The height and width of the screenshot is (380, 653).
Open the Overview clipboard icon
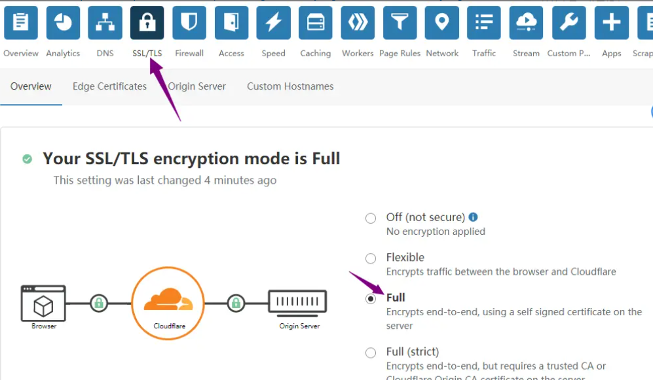(x=21, y=22)
